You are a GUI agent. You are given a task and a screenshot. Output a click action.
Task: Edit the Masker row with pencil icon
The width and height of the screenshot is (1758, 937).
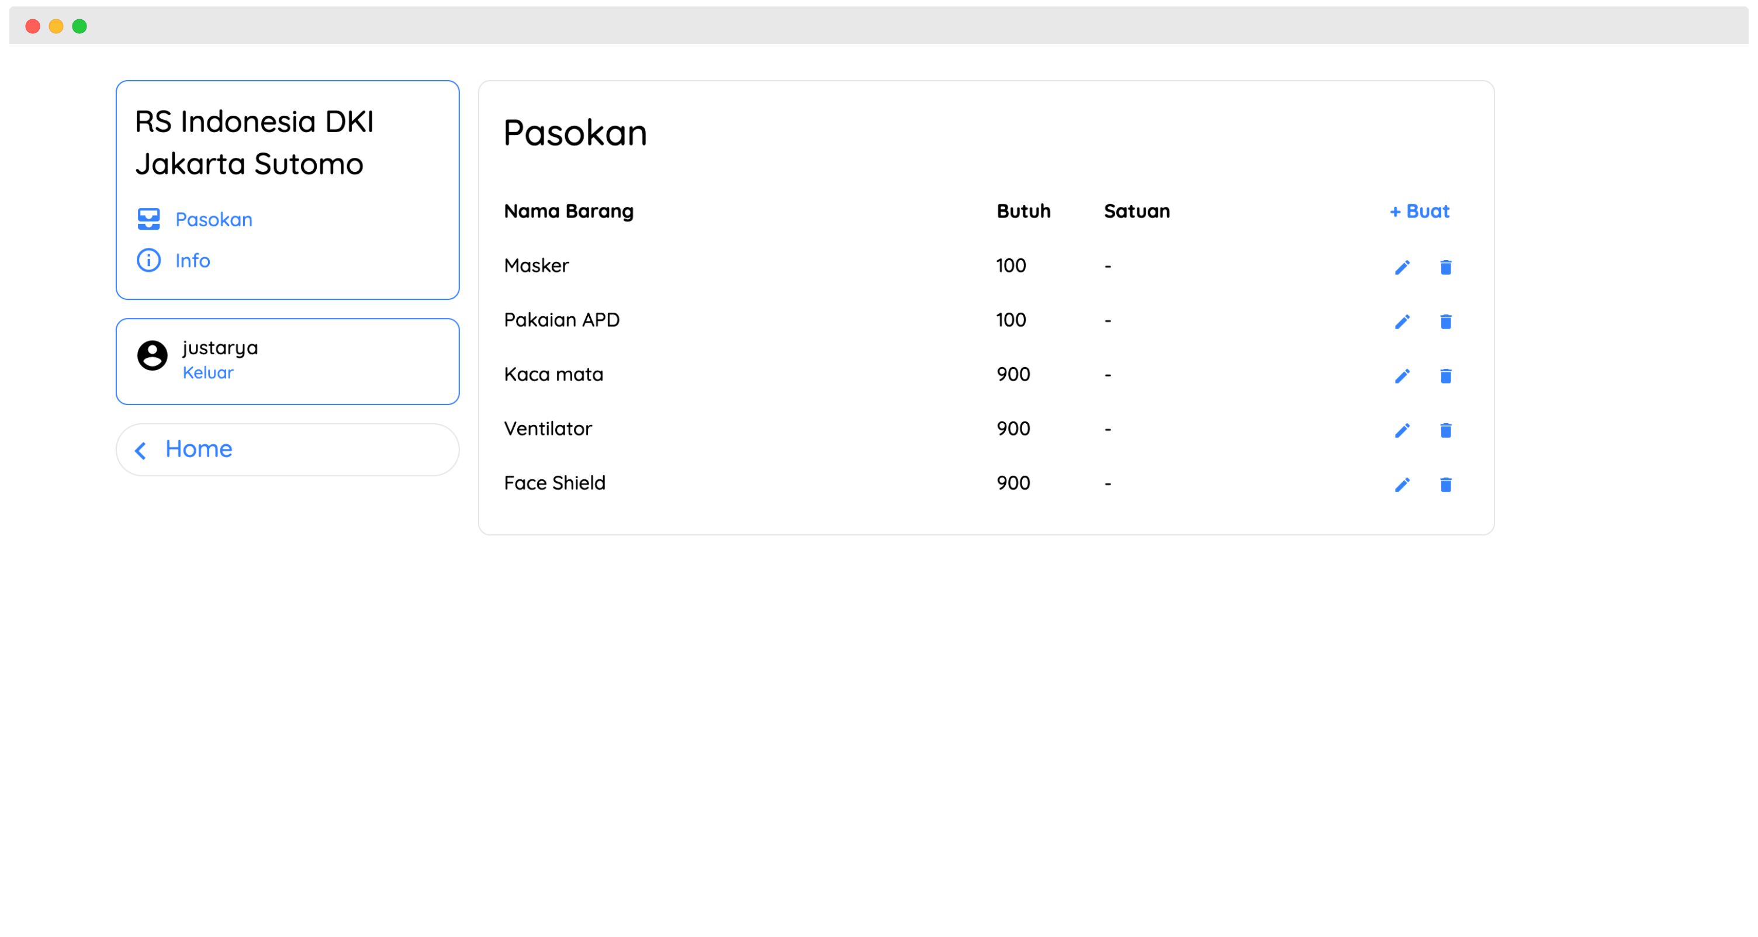1401,267
